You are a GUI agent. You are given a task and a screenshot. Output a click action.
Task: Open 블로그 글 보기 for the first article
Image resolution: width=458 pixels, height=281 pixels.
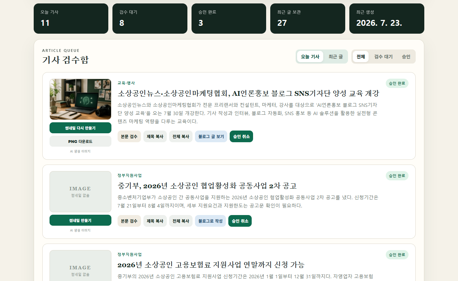(x=211, y=136)
